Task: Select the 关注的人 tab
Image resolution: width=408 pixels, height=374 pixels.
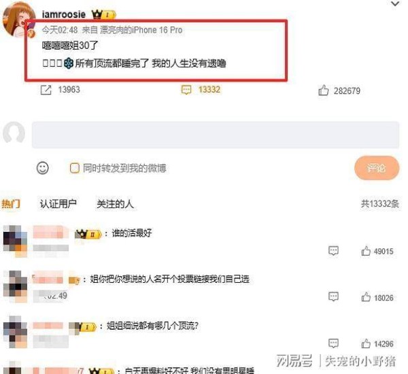Action: (x=115, y=204)
